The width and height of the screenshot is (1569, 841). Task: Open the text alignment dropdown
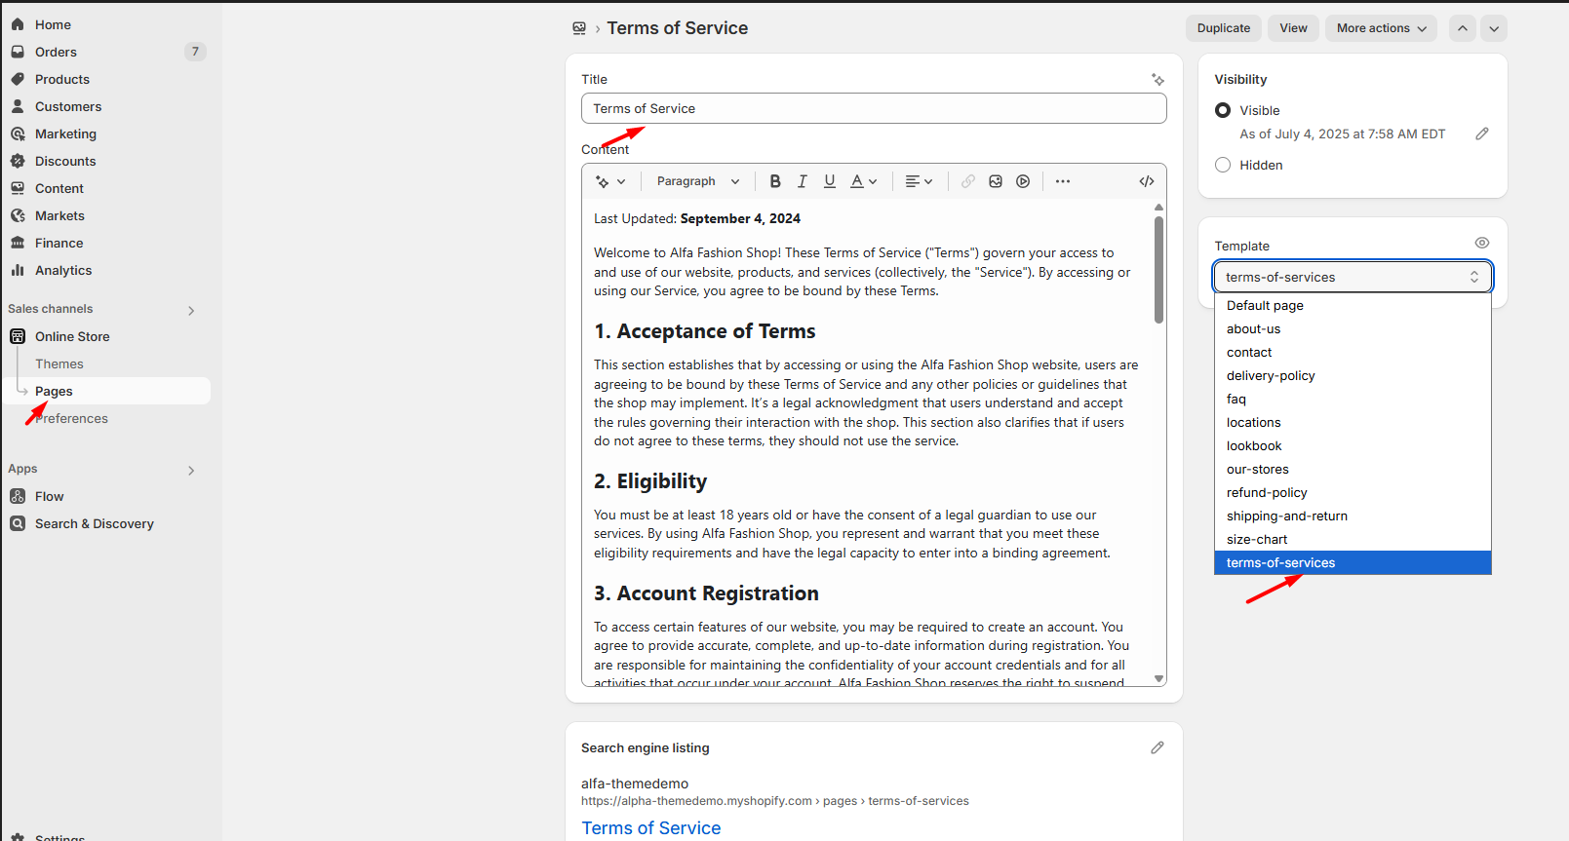[919, 181]
